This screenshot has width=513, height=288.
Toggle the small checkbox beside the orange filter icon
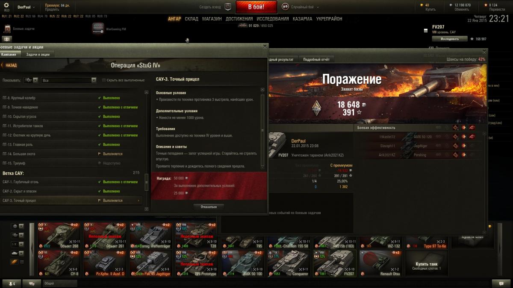[x=22, y=262]
